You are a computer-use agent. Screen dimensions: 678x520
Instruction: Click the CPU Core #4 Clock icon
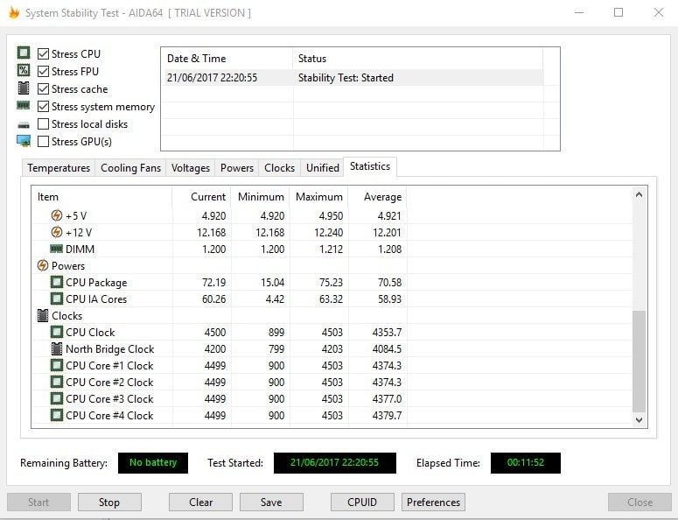(57, 415)
